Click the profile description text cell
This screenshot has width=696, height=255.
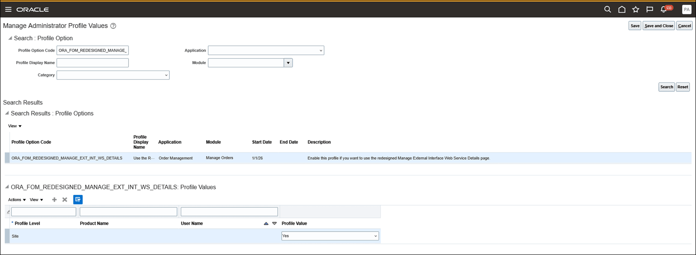click(399, 158)
